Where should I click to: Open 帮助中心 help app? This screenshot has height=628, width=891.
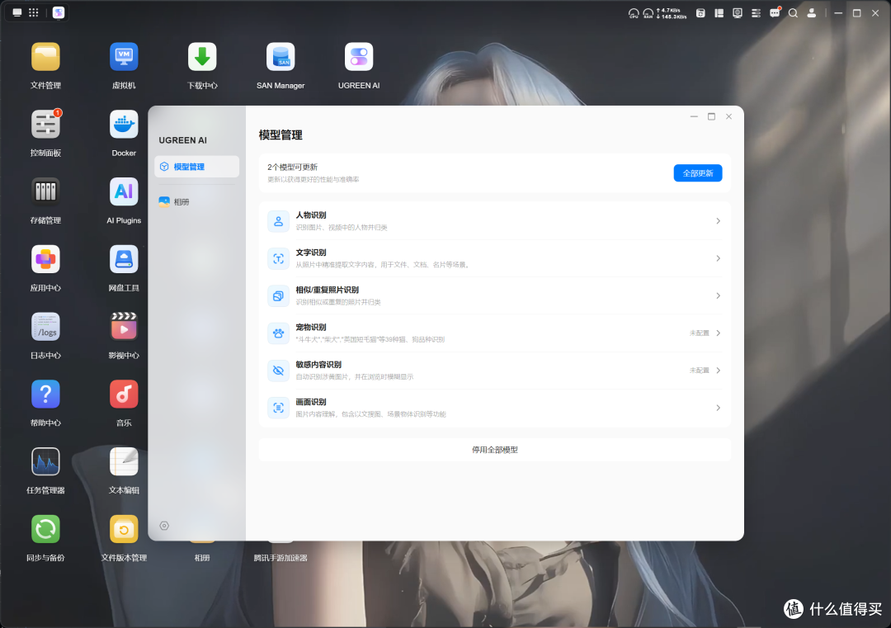point(45,394)
